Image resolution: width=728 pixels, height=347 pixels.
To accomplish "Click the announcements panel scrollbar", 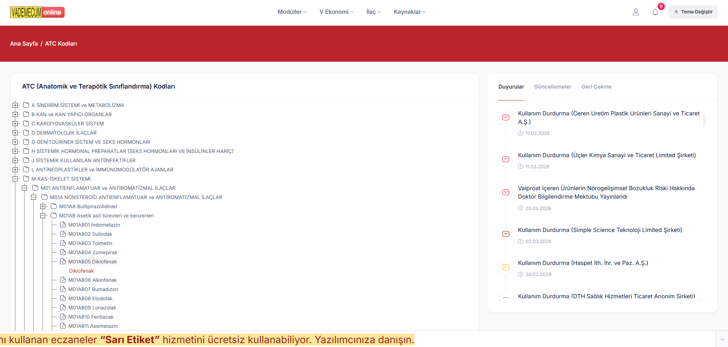I will tap(704, 119).
